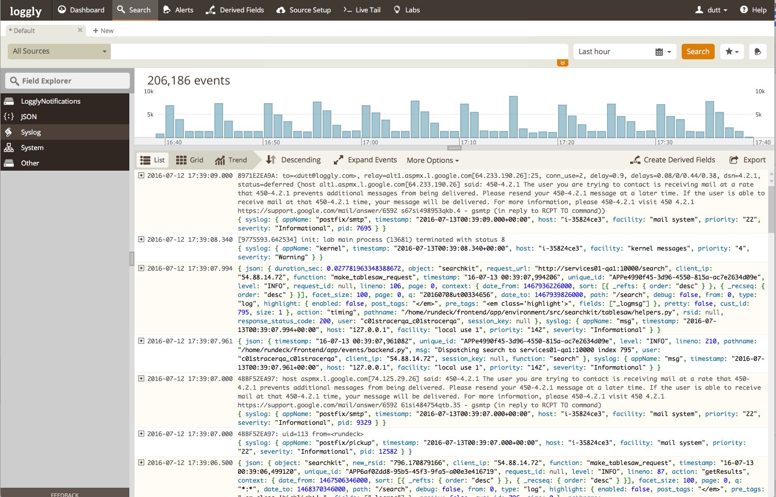This screenshot has width=776, height=497.
Task: Click the Export icon button
Action: point(734,160)
